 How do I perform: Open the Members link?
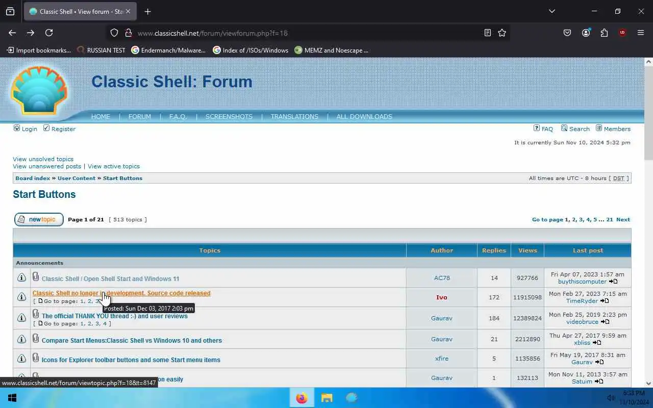617,129
